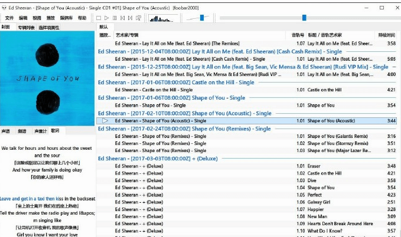Open the 视图 menu
401x237 pixels.
[x=37, y=18]
